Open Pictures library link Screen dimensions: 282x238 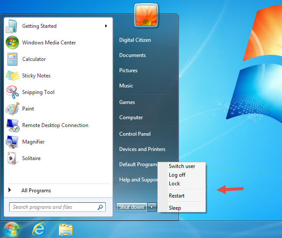tap(128, 70)
